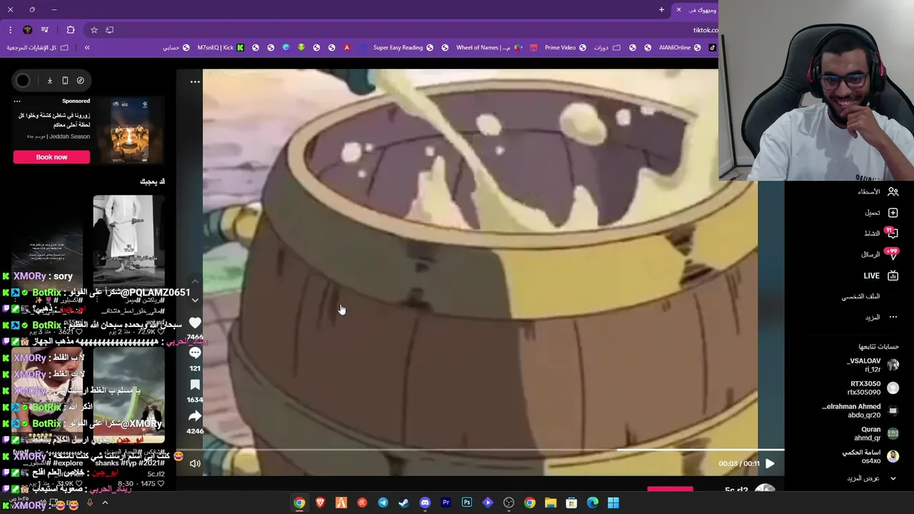This screenshot has width=914, height=514.
Task: Open followed account RTX3050
Action: coord(873,388)
